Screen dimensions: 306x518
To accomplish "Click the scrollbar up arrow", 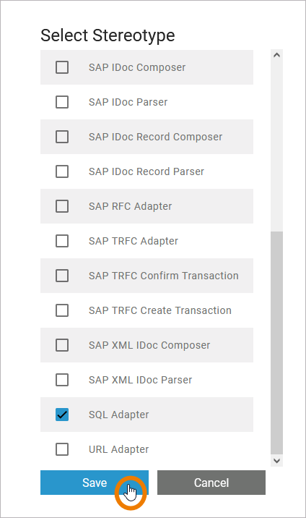I will coord(276,55).
